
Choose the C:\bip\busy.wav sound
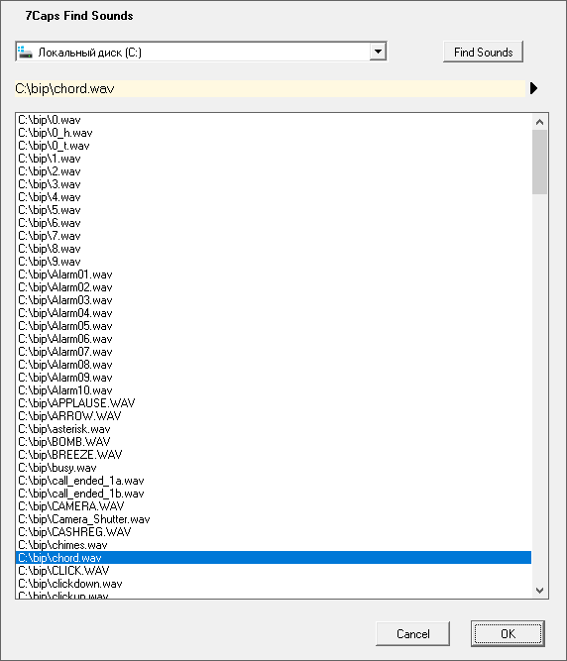point(274,468)
